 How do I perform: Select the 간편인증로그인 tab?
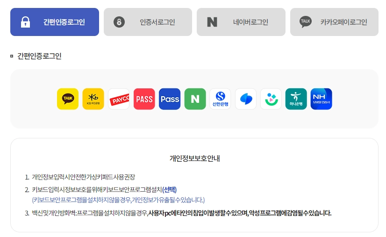click(x=55, y=22)
